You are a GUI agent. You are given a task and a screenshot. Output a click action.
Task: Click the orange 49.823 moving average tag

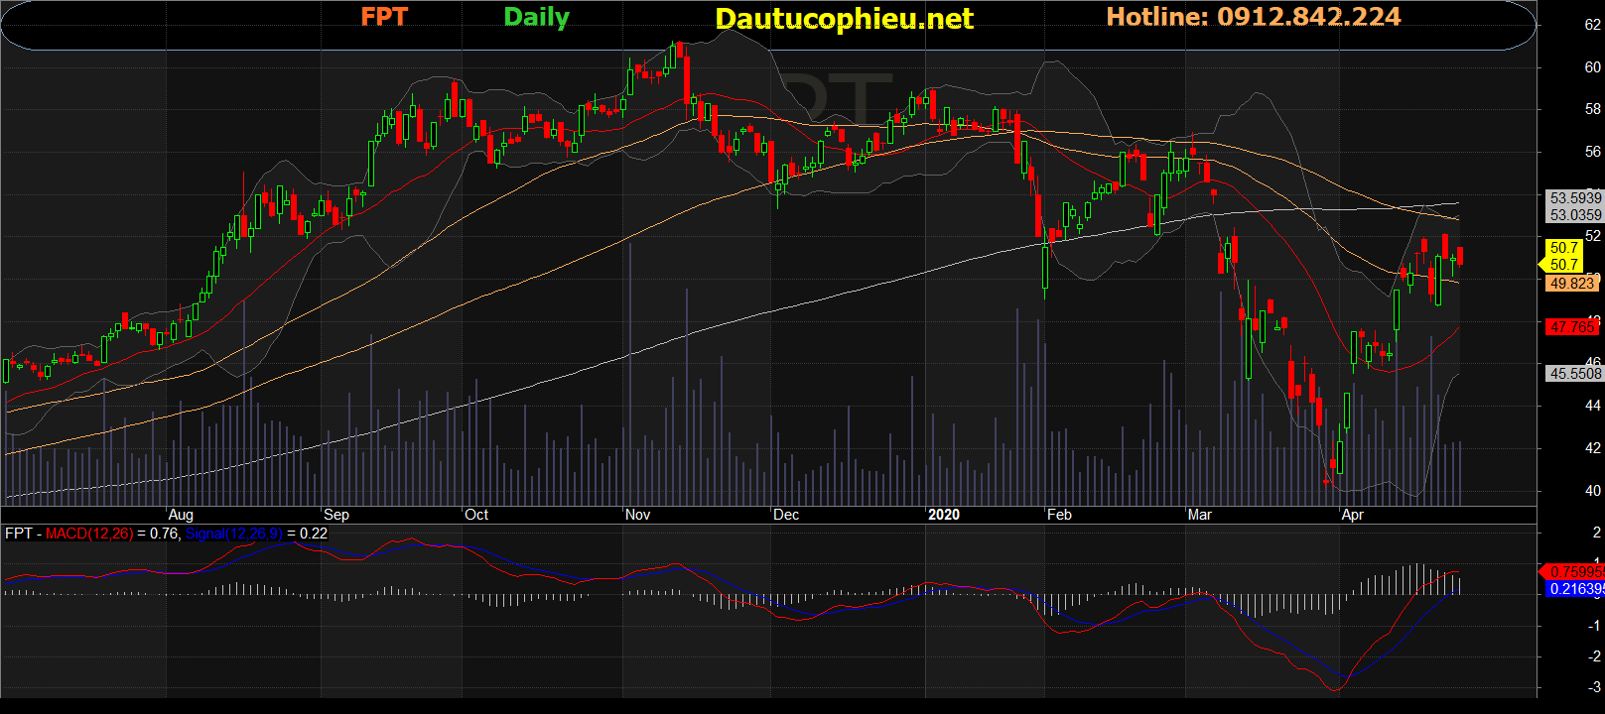[x=1571, y=284]
